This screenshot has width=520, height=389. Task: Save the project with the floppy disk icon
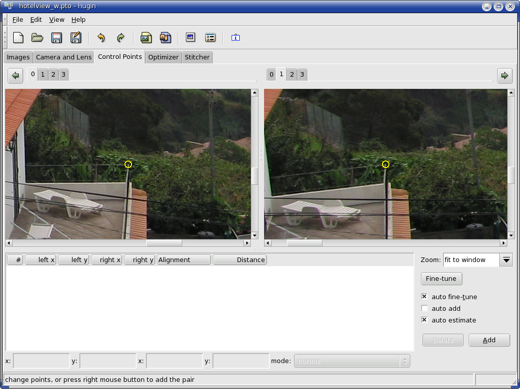[57, 38]
